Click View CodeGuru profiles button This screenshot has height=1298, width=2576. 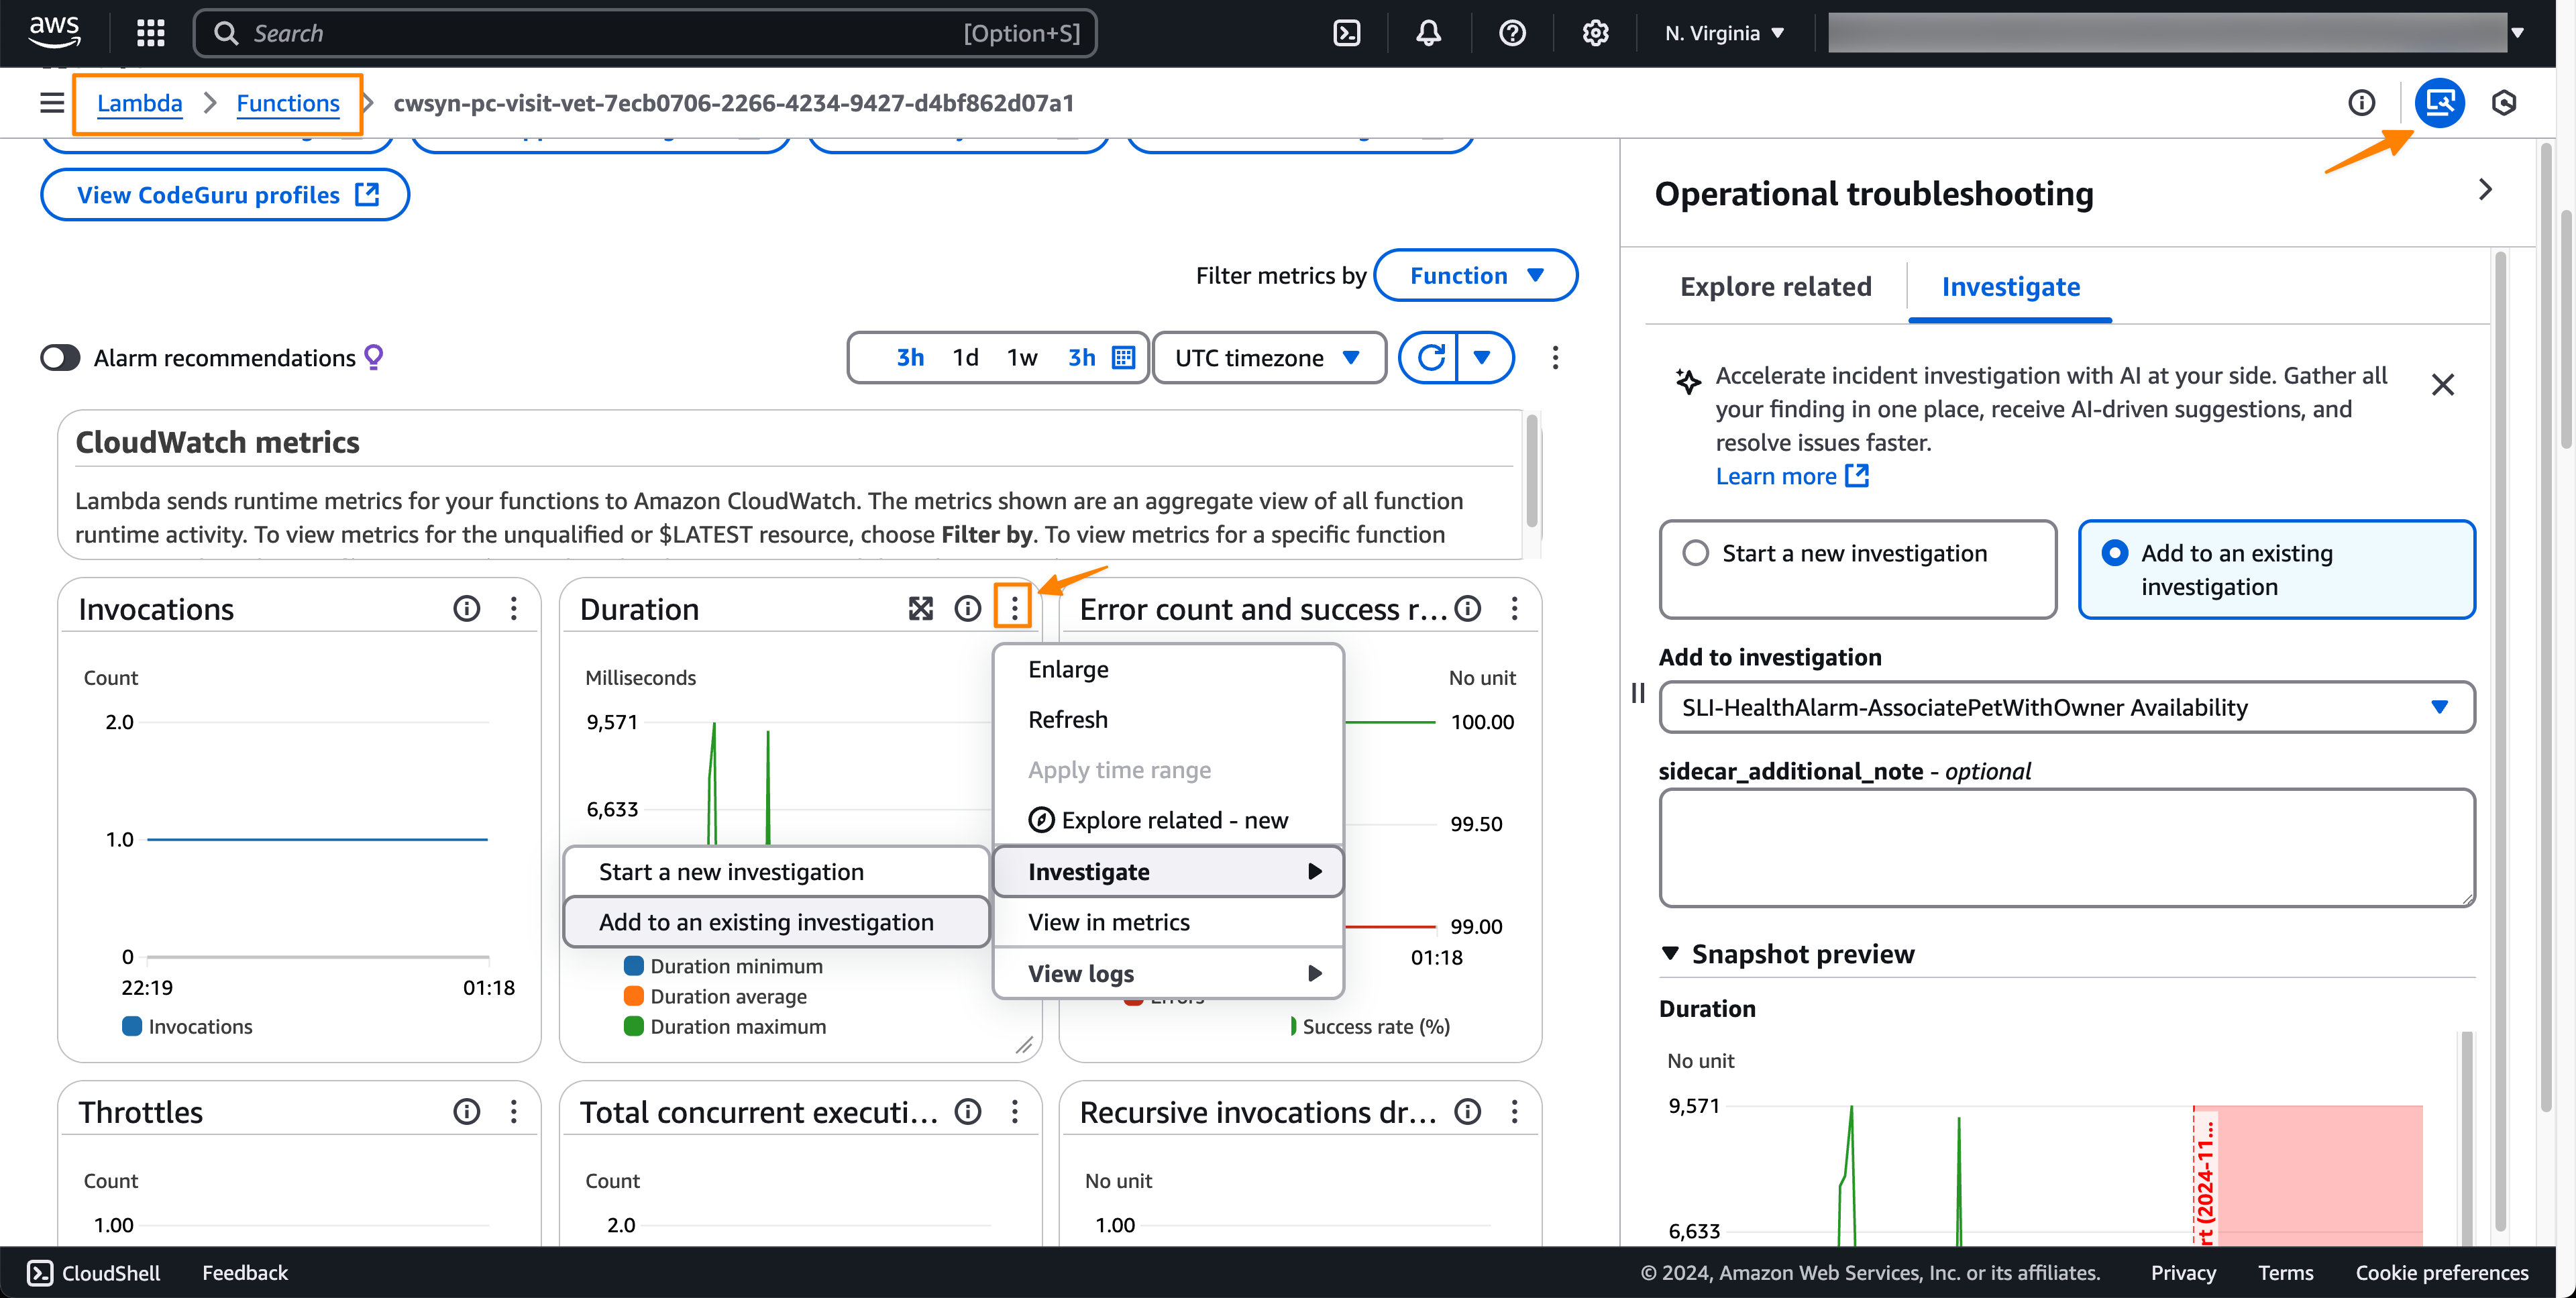click(225, 194)
